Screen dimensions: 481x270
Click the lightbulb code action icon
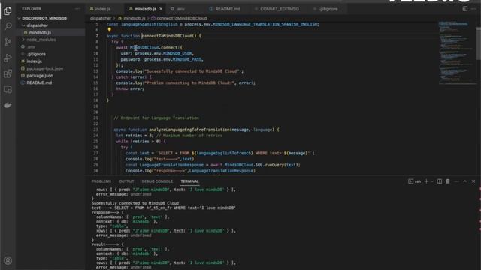109,30
